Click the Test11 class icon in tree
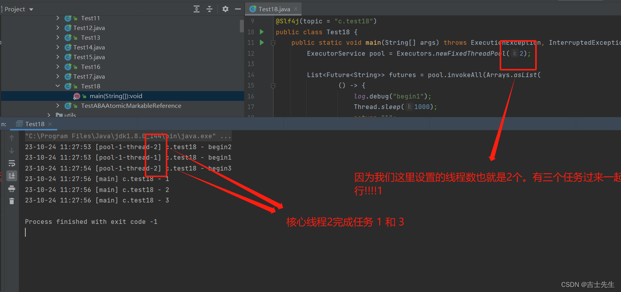Image resolution: width=621 pixels, height=292 pixels. tap(68, 18)
